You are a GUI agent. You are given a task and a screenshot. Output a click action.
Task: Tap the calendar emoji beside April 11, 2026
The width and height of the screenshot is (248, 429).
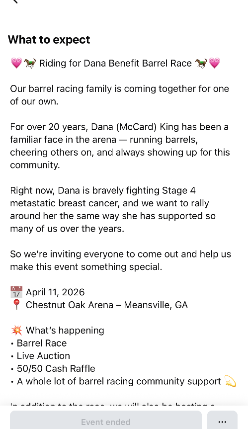[x=16, y=292]
